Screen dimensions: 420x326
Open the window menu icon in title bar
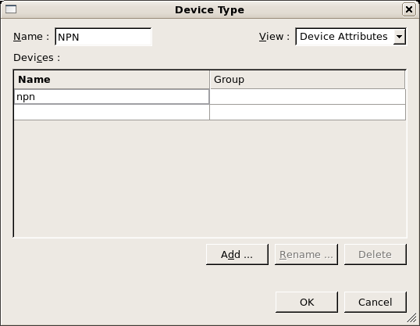point(11,9)
